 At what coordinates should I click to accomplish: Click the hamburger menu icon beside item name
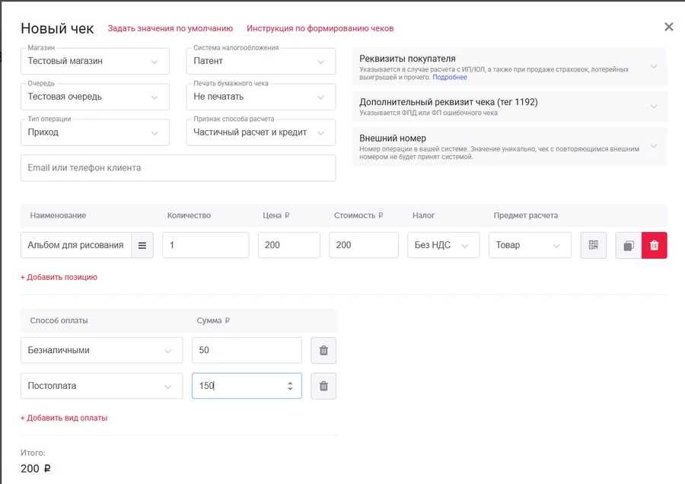point(142,245)
